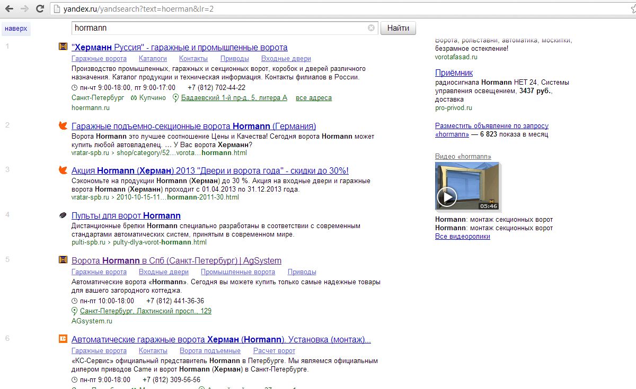
Task: Clear the search box with the X icon
Action: point(371,28)
